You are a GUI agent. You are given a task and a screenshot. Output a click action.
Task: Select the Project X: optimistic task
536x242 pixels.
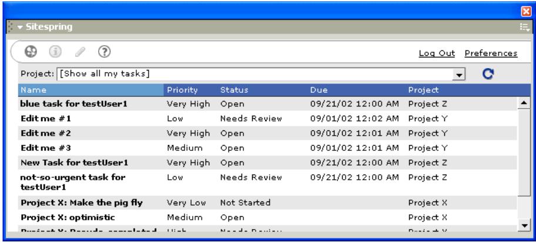(x=68, y=217)
